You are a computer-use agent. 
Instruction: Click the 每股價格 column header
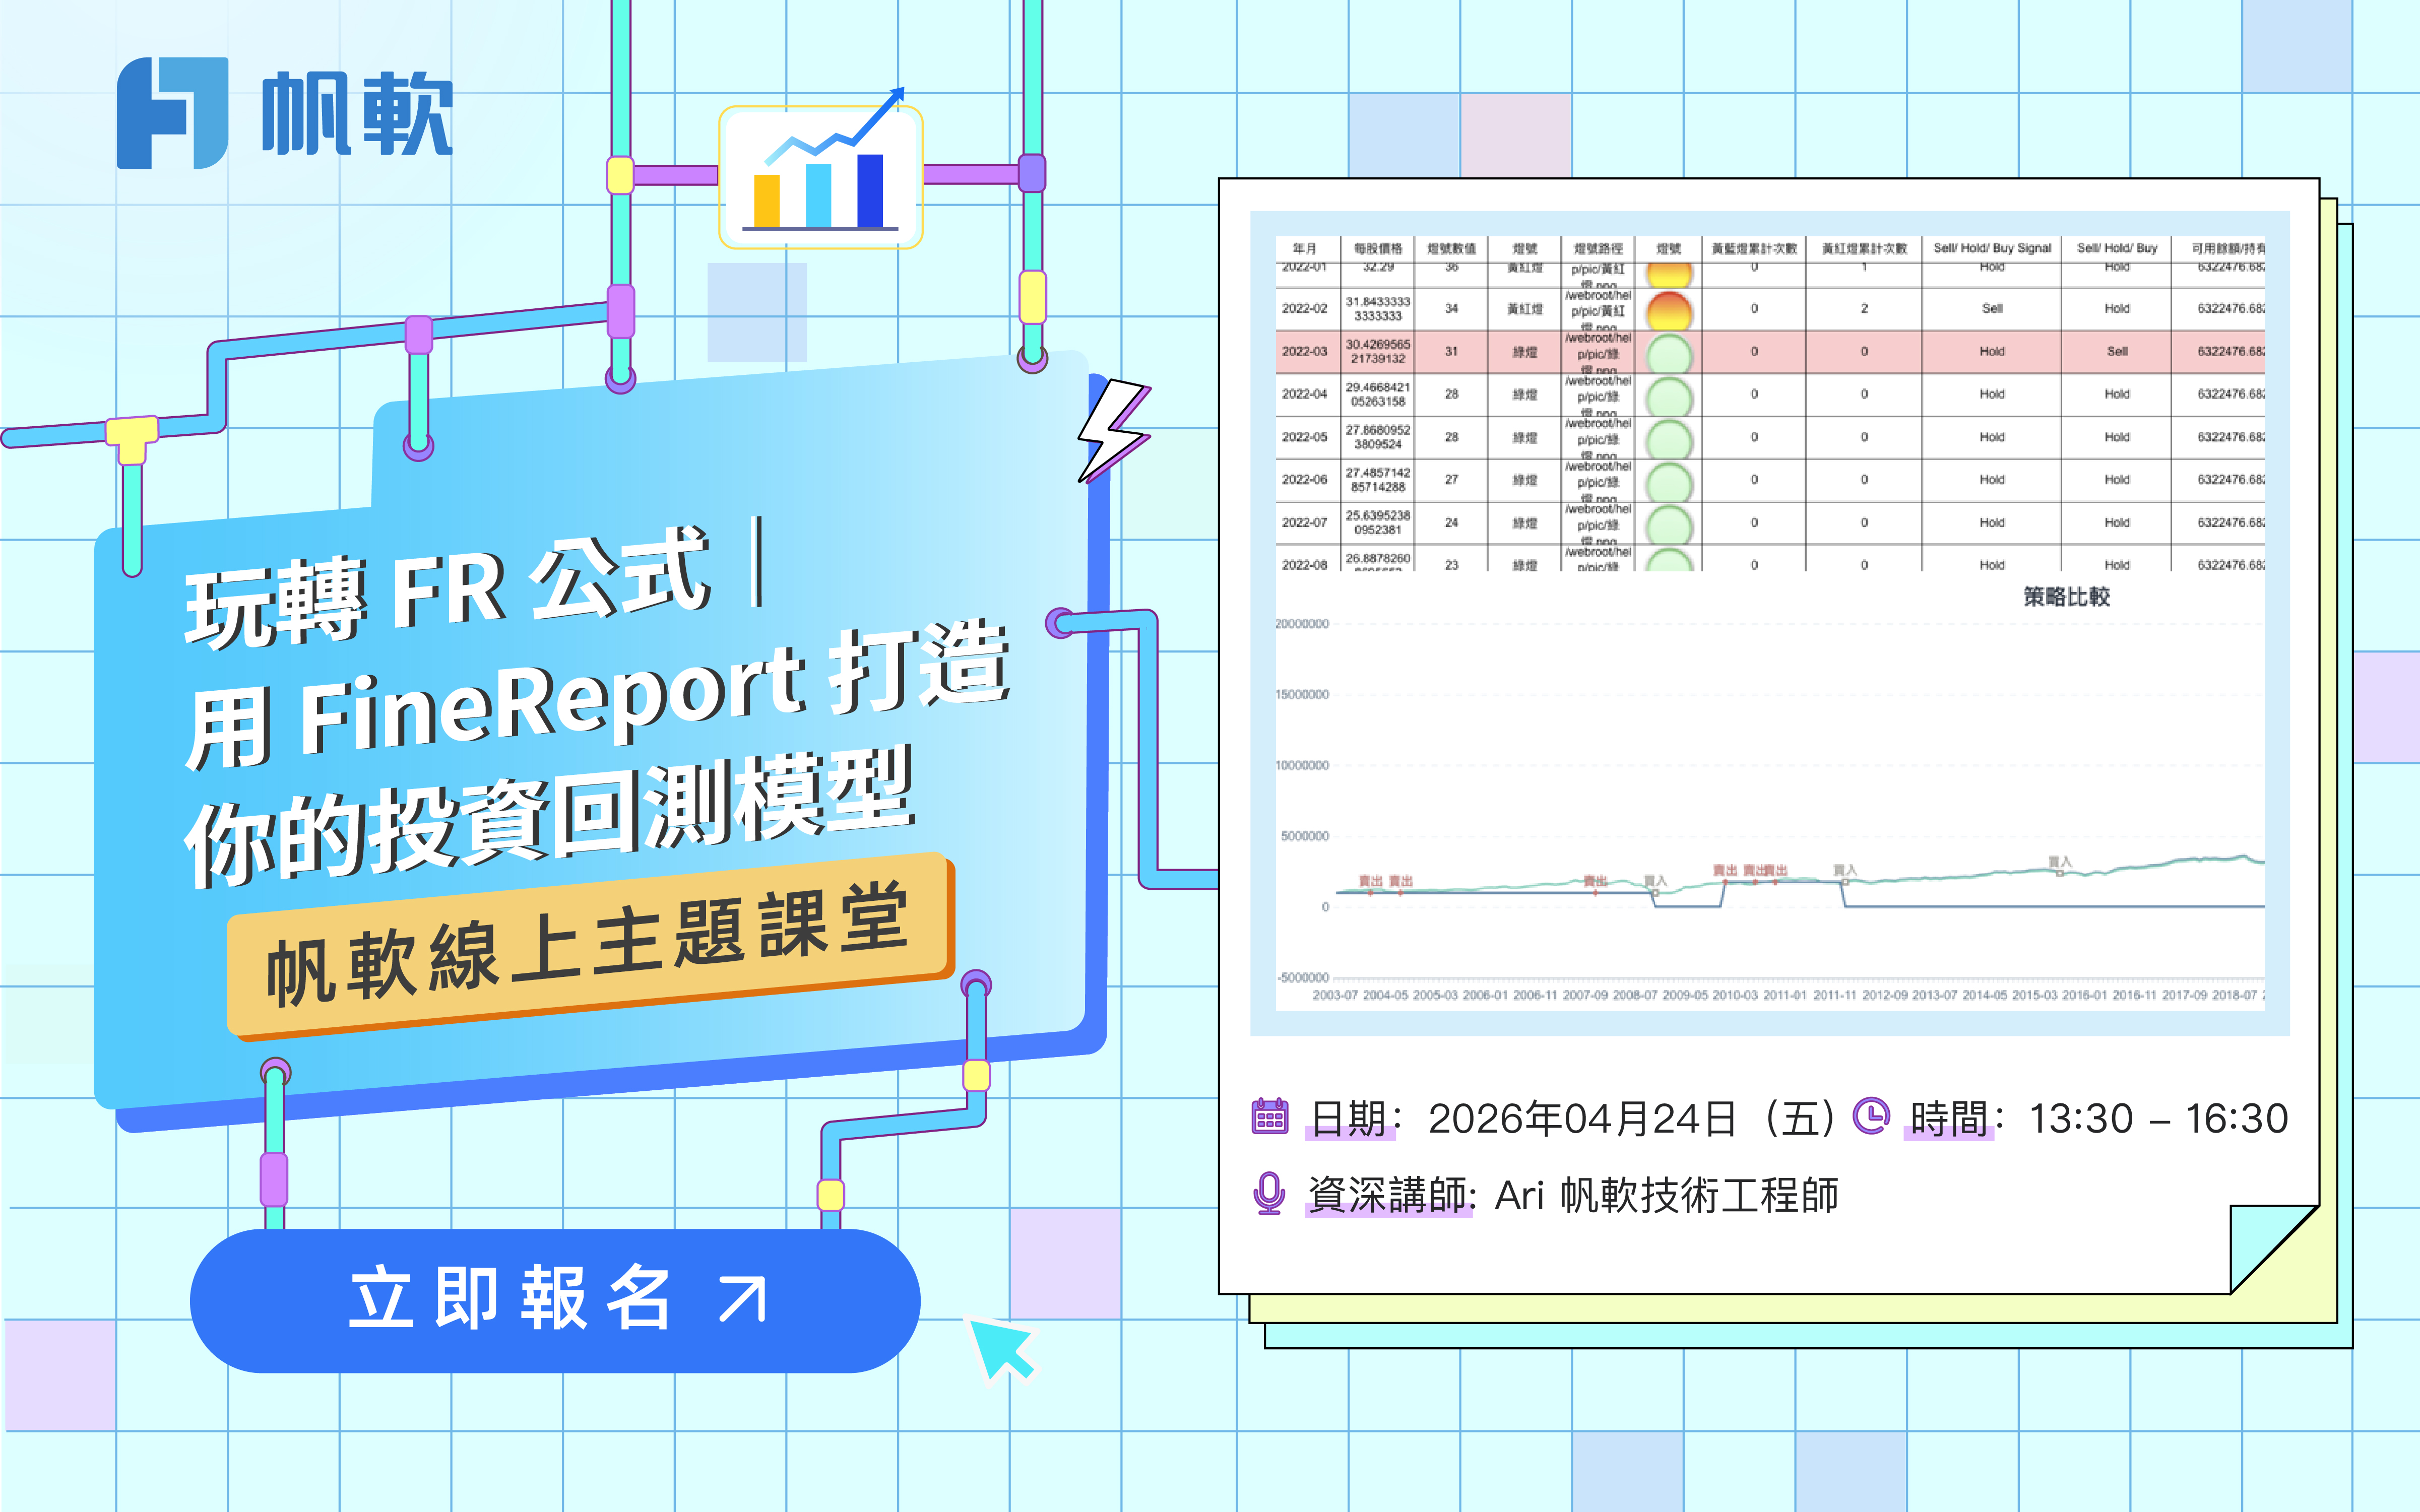point(1378,248)
